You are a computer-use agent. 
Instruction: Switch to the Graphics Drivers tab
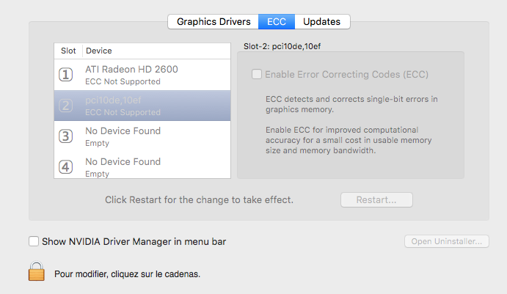214,22
